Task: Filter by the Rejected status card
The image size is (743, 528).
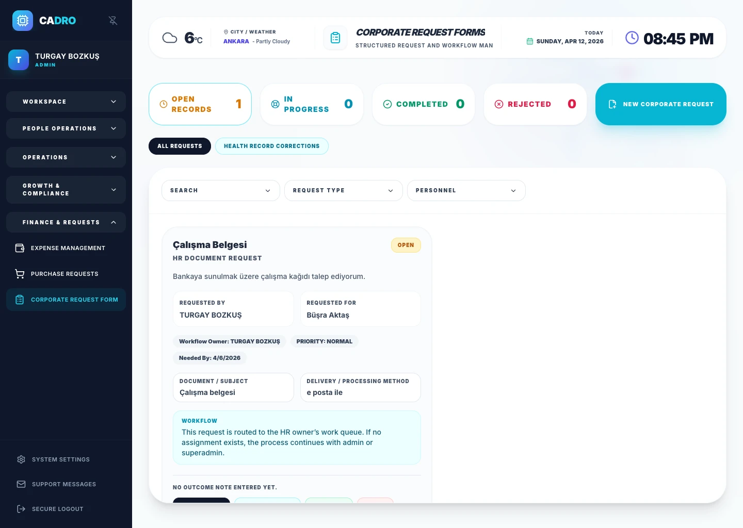Action: pyautogui.click(x=536, y=104)
